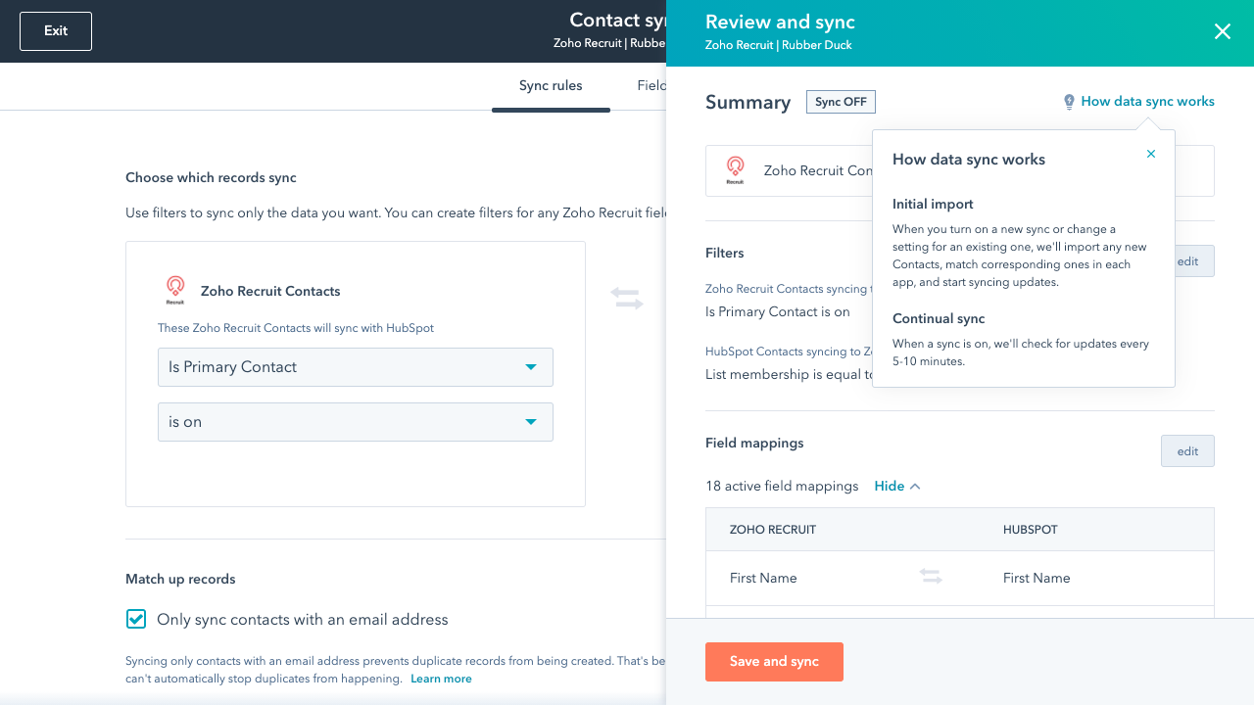
Task: Uncheck Only sync contacts with an email address
Action: pyautogui.click(x=136, y=619)
